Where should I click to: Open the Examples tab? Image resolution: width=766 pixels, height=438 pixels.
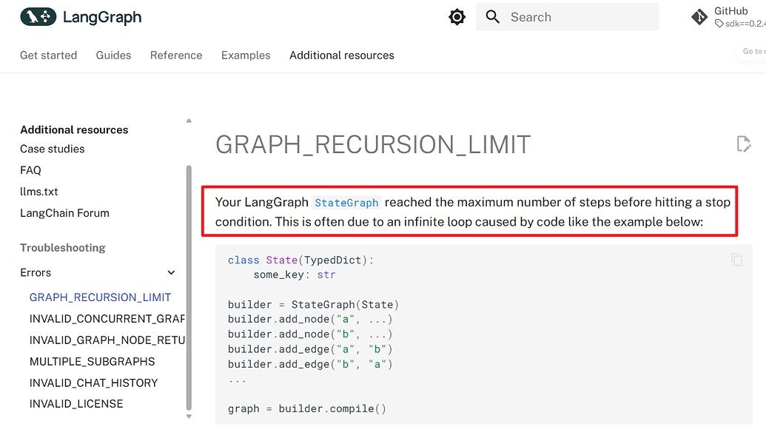(x=246, y=55)
